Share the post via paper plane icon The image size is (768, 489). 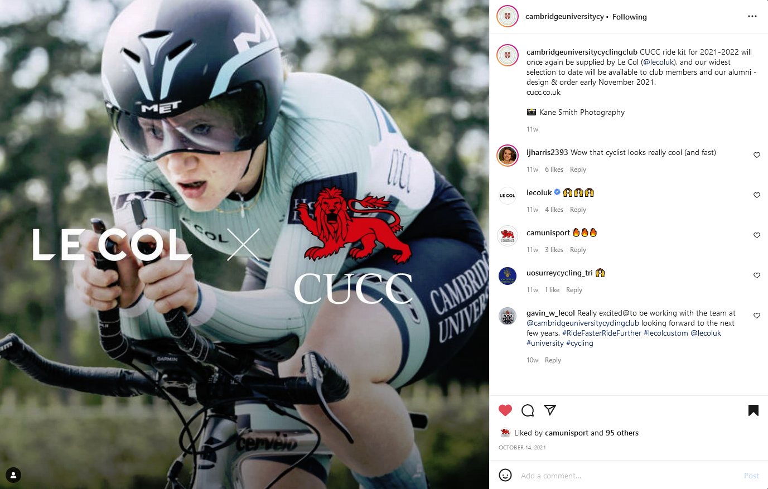click(550, 410)
